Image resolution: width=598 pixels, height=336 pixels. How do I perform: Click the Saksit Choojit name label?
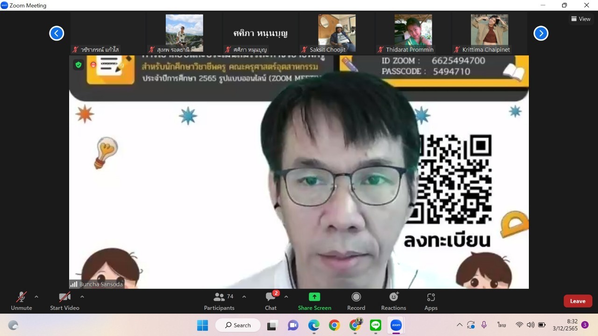[327, 49]
